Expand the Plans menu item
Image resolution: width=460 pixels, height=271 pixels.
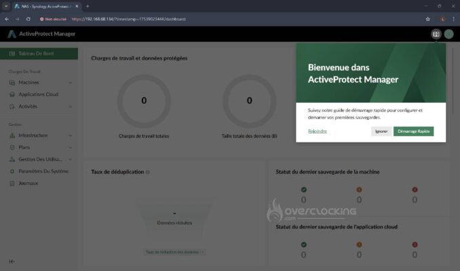click(x=40, y=148)
